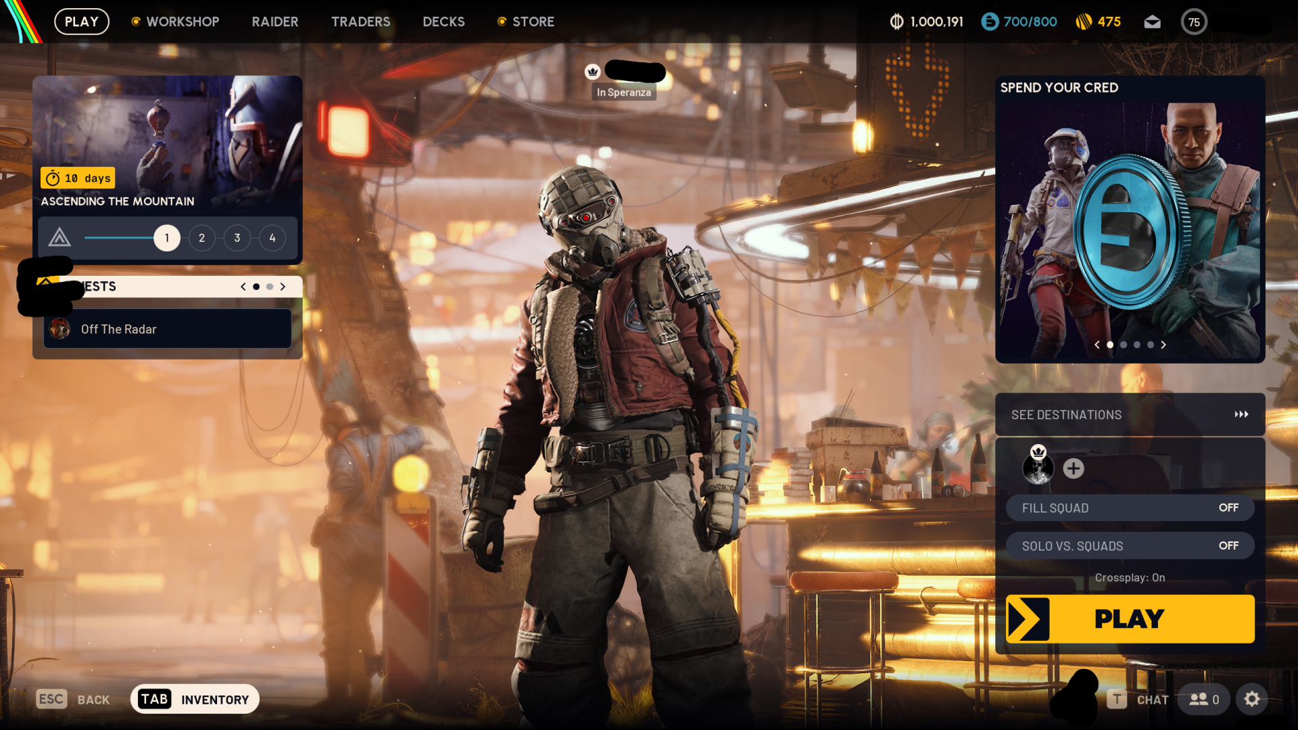Click the level 75 badge

(x=1194, y=22)
